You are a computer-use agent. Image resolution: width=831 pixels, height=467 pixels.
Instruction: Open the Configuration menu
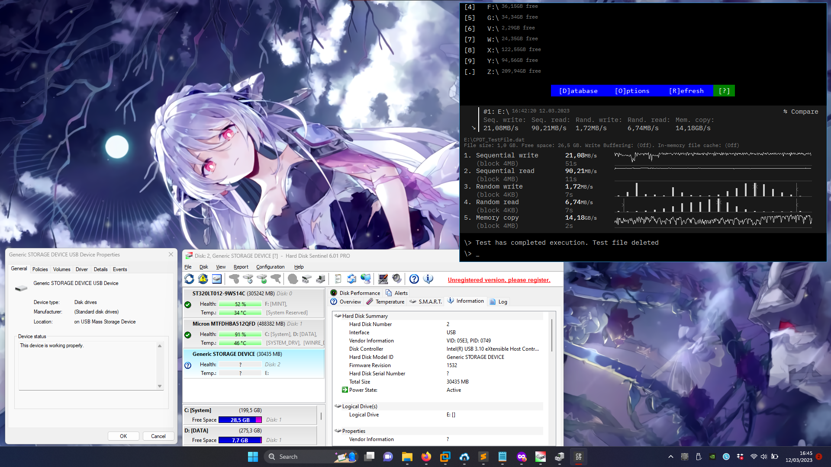click(x=271, y=267)
